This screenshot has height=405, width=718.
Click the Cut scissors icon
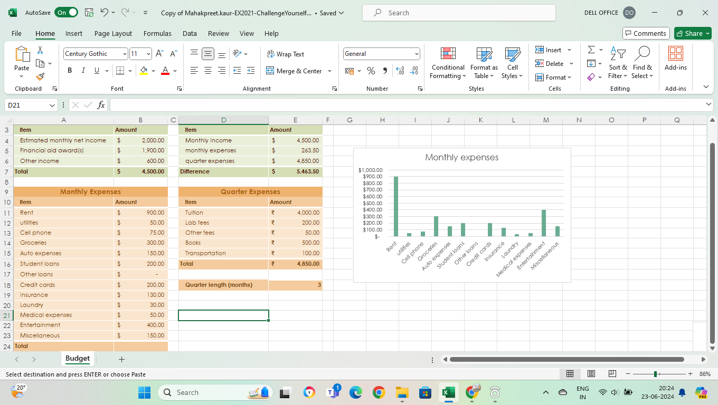(x=40, y=50)
